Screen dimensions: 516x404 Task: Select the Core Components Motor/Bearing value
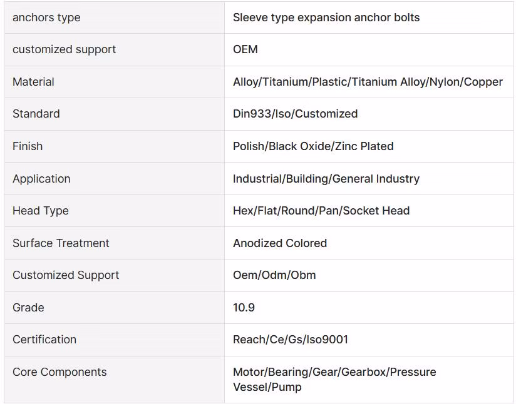(x=334, y=380)
